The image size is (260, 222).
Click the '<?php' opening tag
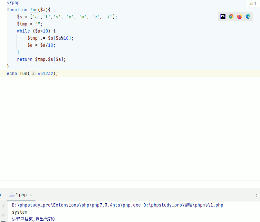click(13, 3)
